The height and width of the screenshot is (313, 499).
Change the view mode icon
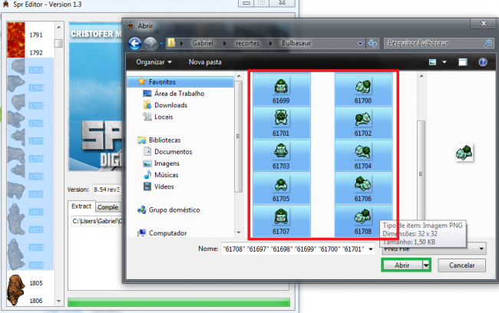(432, 62)
